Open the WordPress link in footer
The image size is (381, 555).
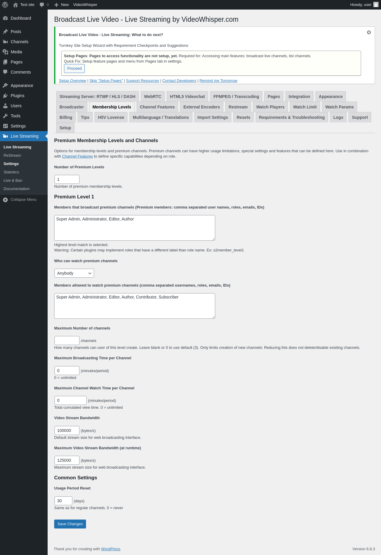pyautogui.click(x=111, y=549)
